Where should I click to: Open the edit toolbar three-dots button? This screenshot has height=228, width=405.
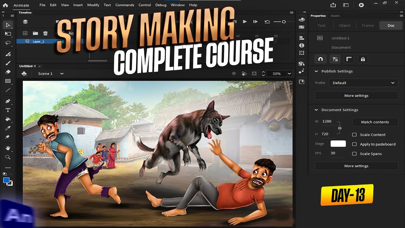(8, 168)
